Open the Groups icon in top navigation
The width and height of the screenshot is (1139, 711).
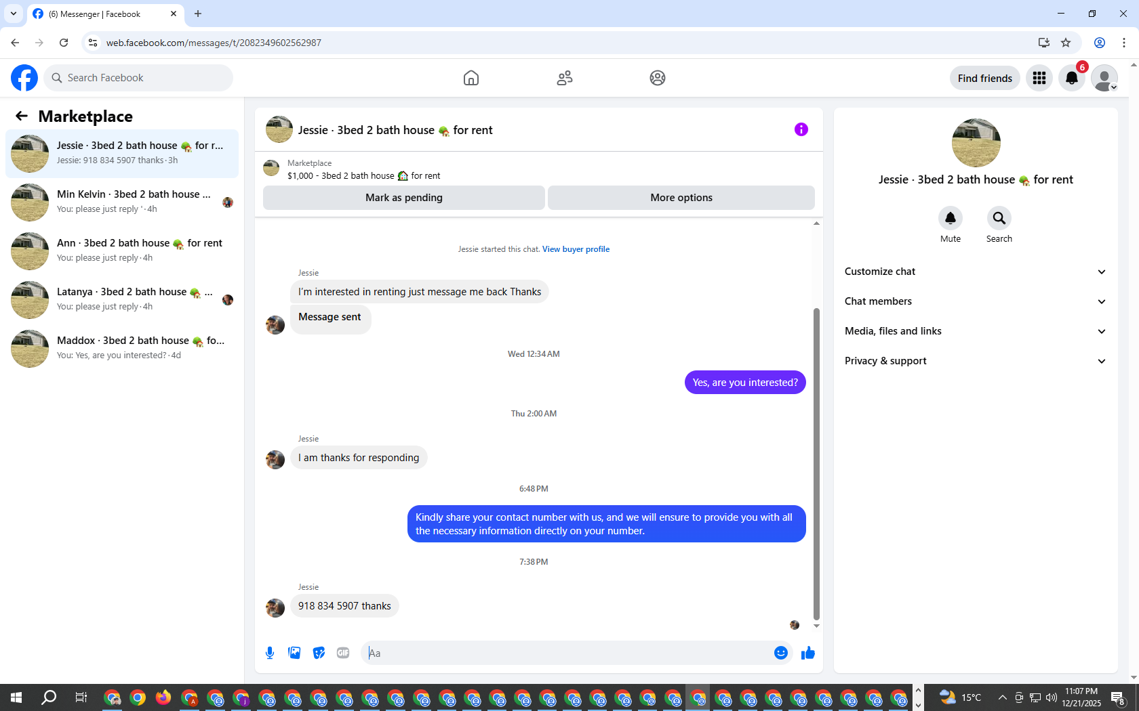pyautogui.click(x=658, y=78)
